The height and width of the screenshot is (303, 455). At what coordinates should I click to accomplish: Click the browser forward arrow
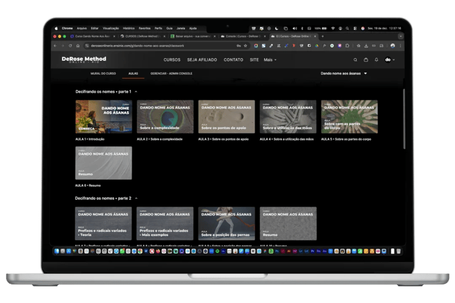[x=63, y=46]
